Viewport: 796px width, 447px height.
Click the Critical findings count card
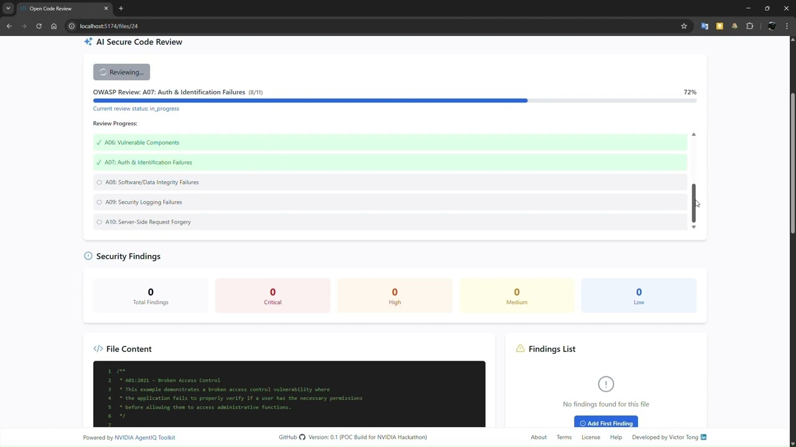tap(272, 296)
